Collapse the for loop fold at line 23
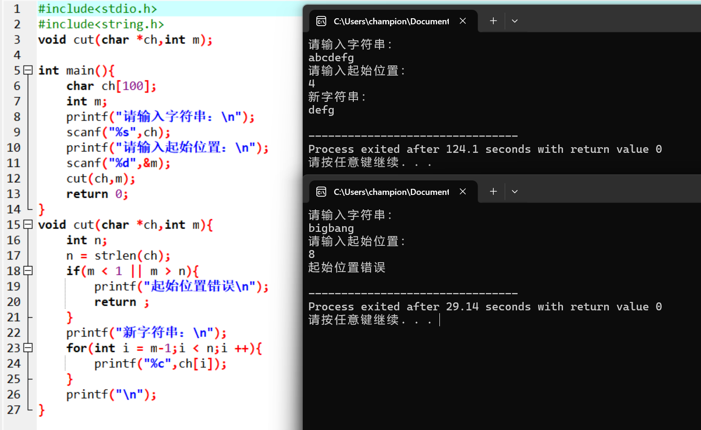This screenshot has height=430, width=701. [28, 348]
